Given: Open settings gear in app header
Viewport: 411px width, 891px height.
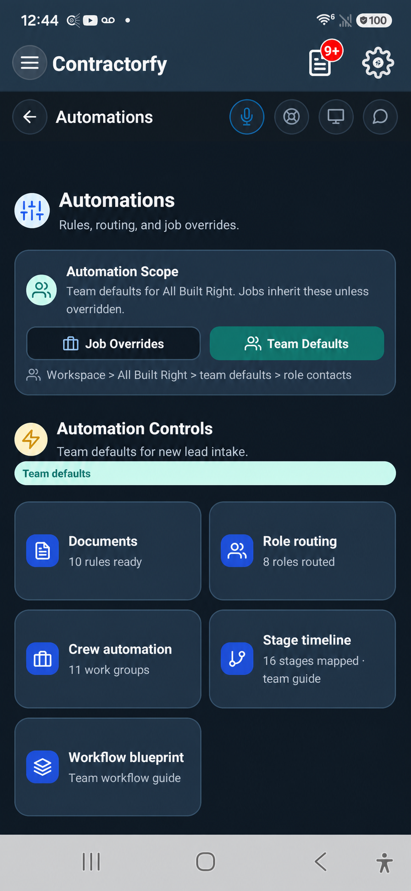Looking at the screenshot, I should click(x=378, y=63).
